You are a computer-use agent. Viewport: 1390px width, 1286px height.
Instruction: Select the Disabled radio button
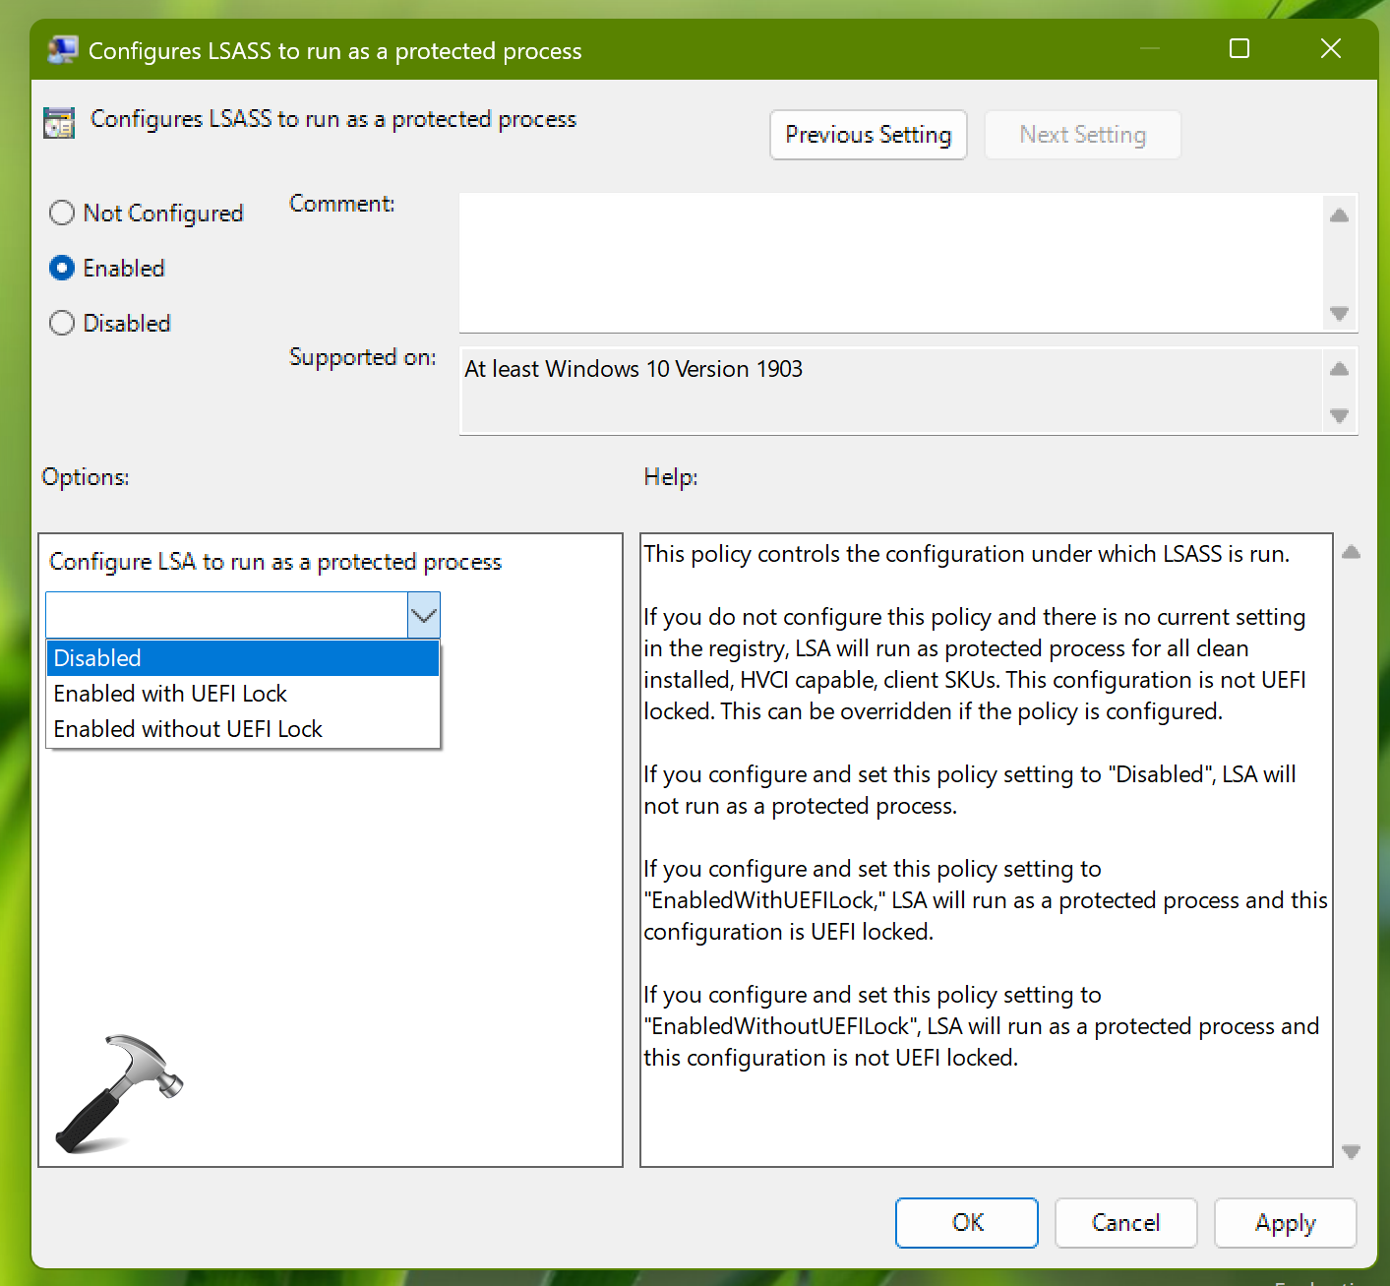62,323
